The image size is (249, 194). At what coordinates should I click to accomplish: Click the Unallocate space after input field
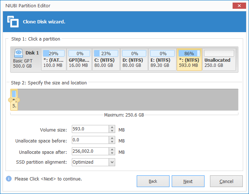[90, 151]
